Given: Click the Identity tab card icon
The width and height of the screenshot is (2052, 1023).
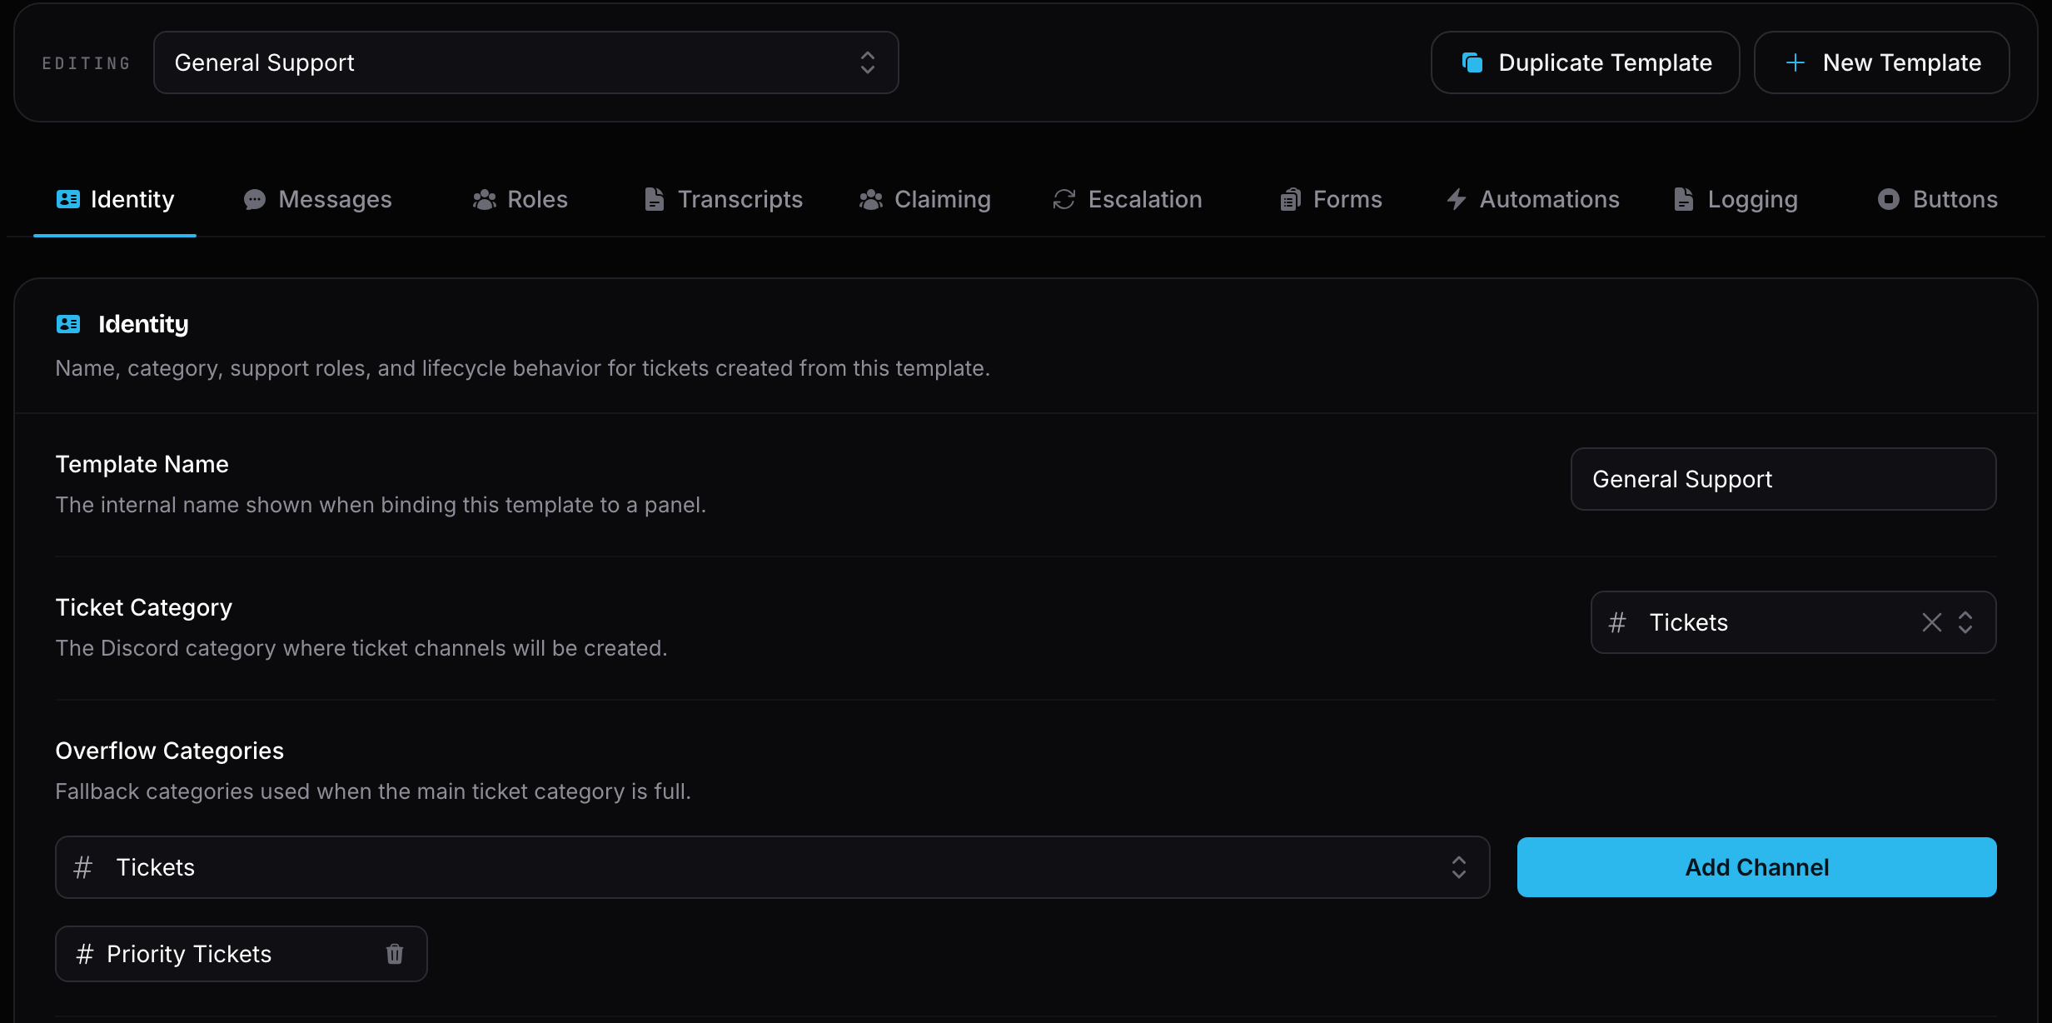Looking at the screenshot, I should click(68, 199).
